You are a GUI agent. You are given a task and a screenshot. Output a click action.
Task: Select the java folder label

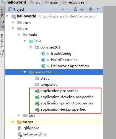(x=38, y=41)
